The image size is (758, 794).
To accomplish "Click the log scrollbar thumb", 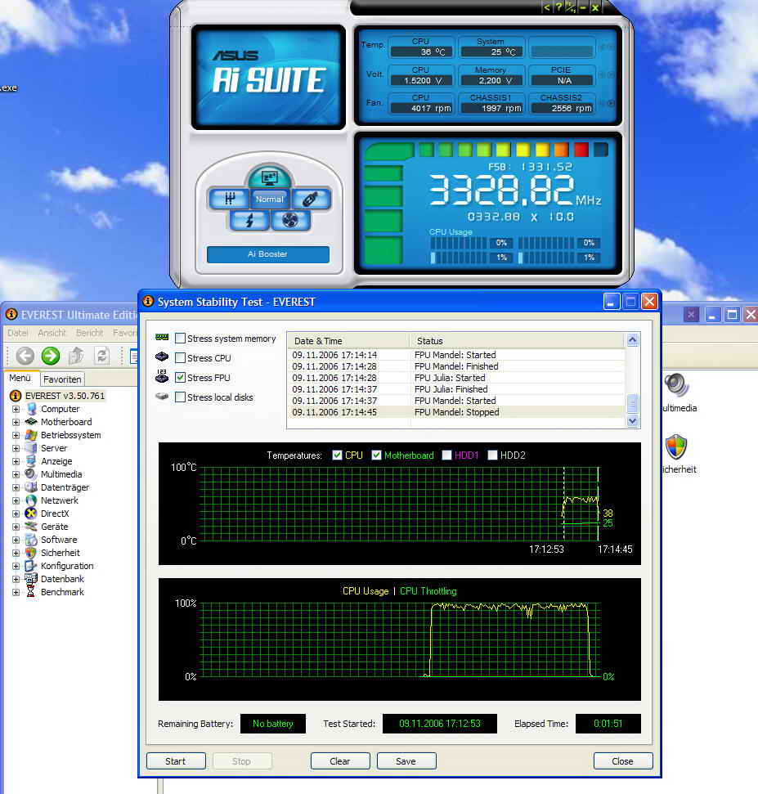I will pos(632,404).
